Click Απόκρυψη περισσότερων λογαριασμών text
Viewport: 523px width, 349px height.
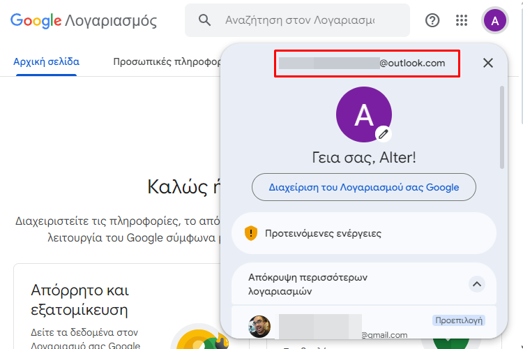[308, 284]
